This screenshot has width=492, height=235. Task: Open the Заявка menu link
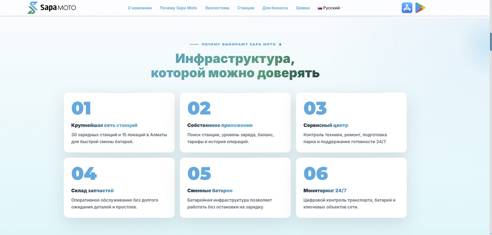[303, 8]
